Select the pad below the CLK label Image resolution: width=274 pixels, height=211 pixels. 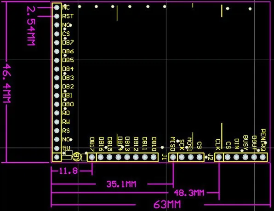point(219,157)
